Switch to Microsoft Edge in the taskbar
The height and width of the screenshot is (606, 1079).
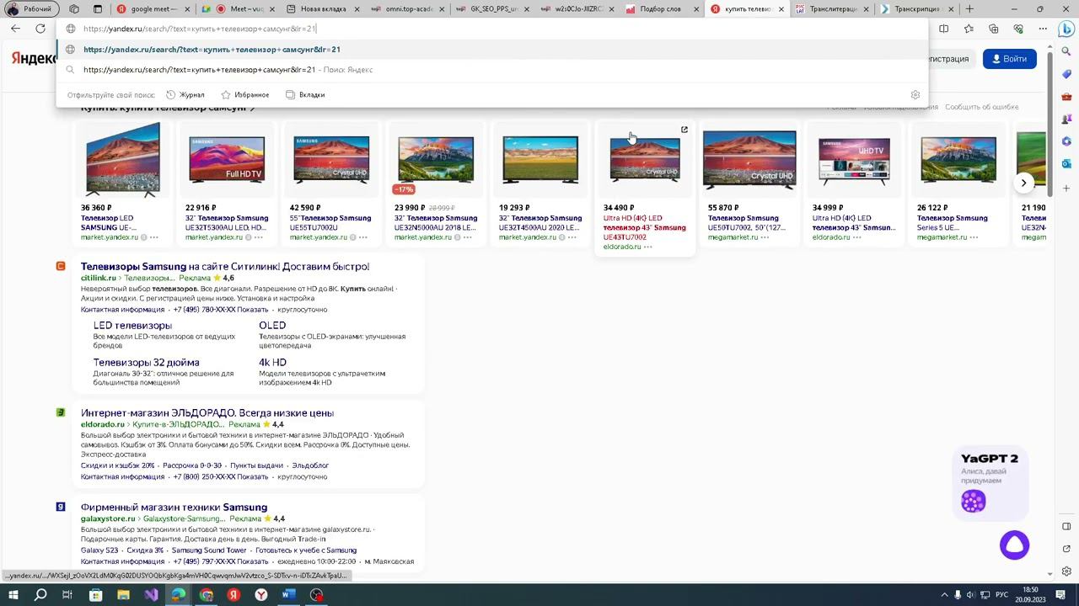pyautogui.click(x=179, y=595)
